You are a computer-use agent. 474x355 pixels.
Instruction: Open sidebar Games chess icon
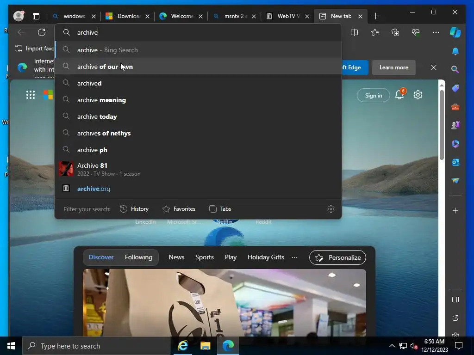click(455, 125)
